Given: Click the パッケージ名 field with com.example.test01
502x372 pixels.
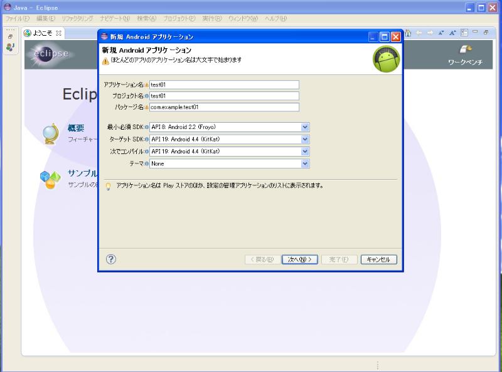Looking at the screenshot, I should point(224,107).
